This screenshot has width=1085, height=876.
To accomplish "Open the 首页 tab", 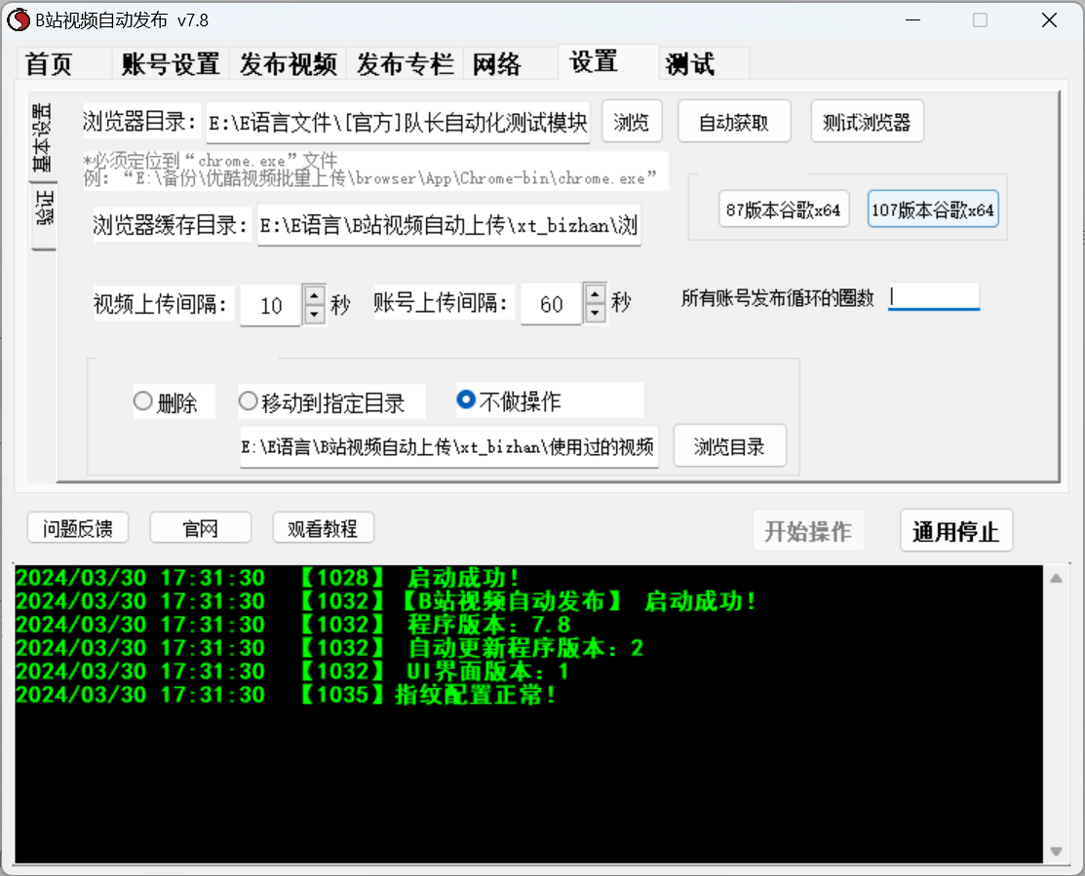I will [63, 63].
